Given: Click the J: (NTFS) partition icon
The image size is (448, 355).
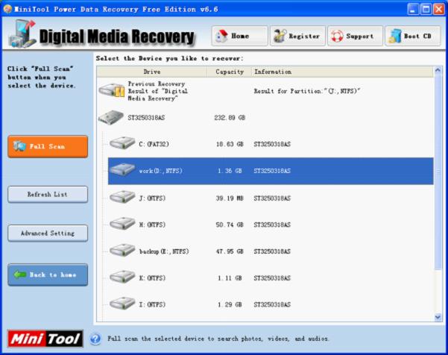Looking at the screenshot, I should pyautogui.click(x=122, y=197).
